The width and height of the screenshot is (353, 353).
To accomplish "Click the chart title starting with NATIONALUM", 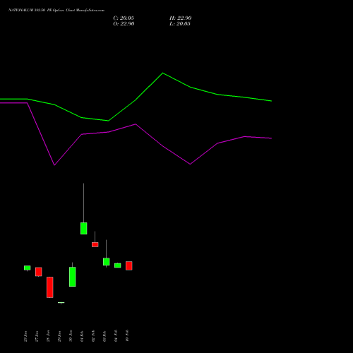I will 56,11.
